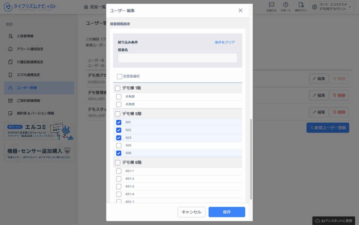Image resolution: width=359 pixels, height=225 pixels.
Task: Click the 保存 button
Action: point(227,212)
